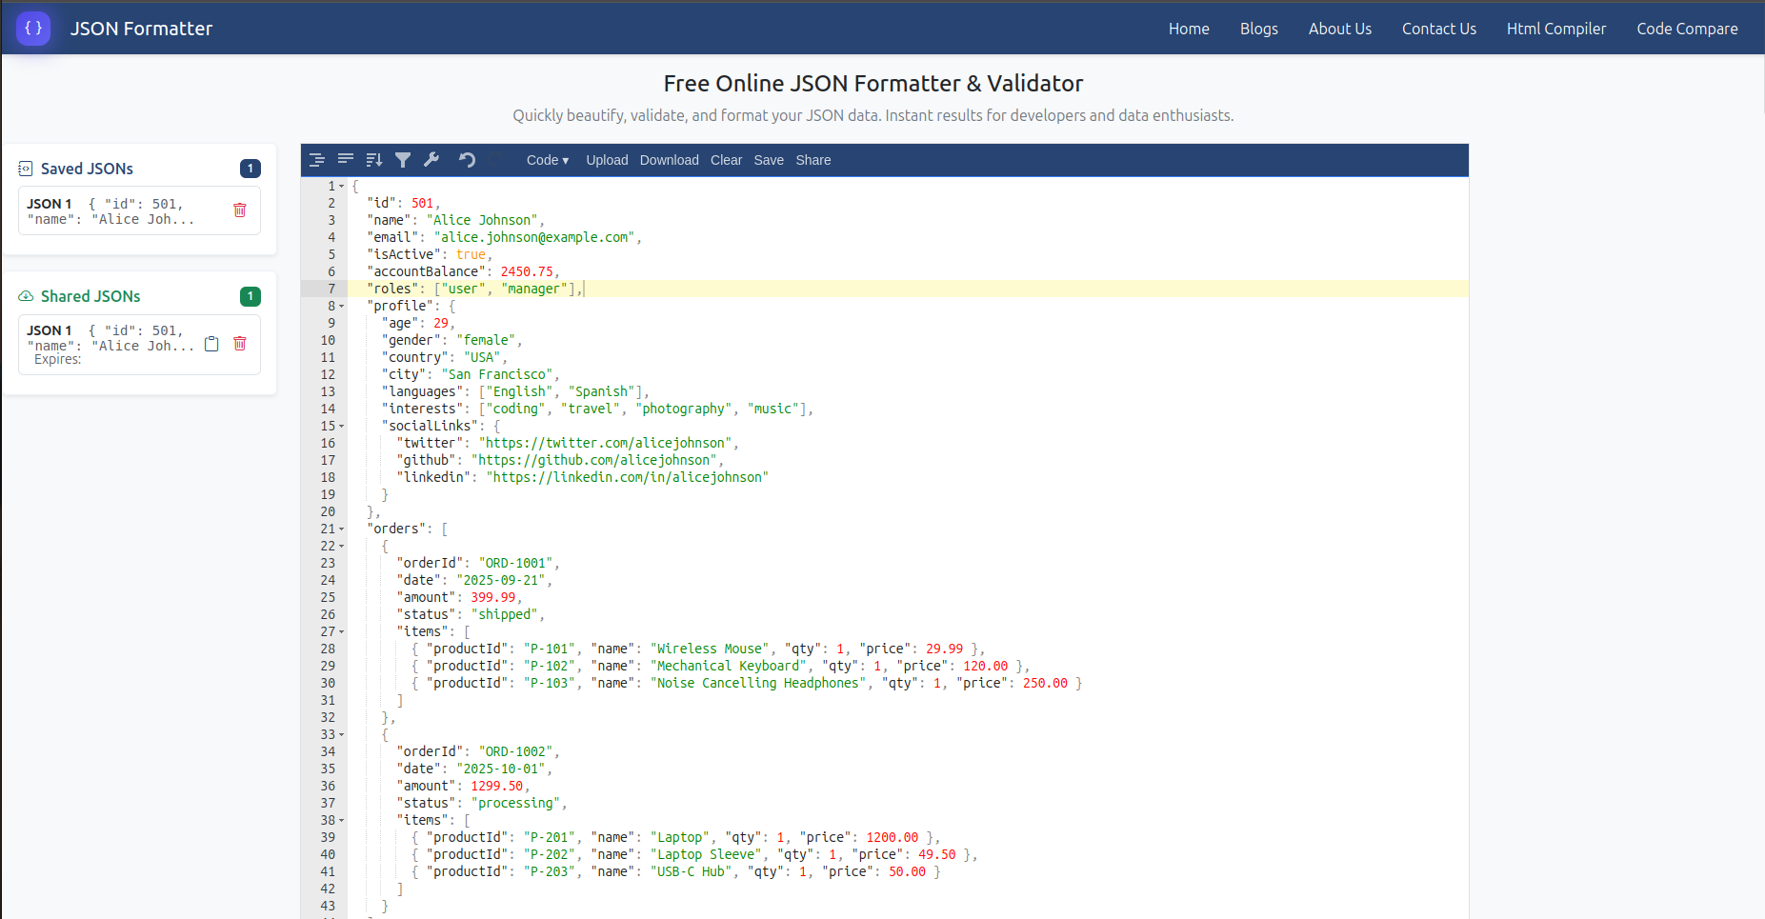Open the Html Compiler page
This screenshot has width=1765, height=919.
pos(1555,29)
